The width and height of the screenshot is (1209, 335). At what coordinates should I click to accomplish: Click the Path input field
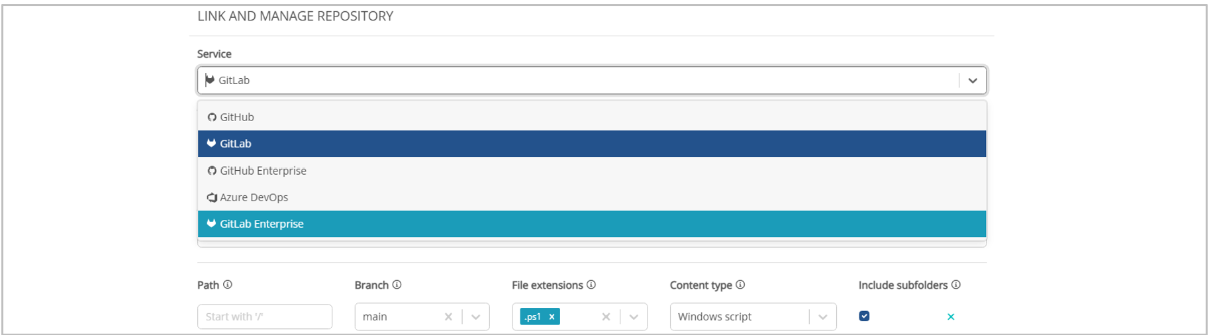click(264, 316)
